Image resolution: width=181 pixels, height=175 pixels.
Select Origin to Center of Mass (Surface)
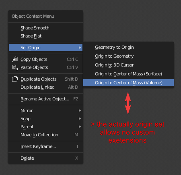128,74
